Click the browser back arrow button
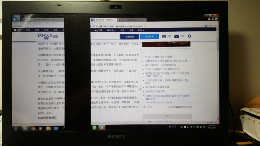 14,19
